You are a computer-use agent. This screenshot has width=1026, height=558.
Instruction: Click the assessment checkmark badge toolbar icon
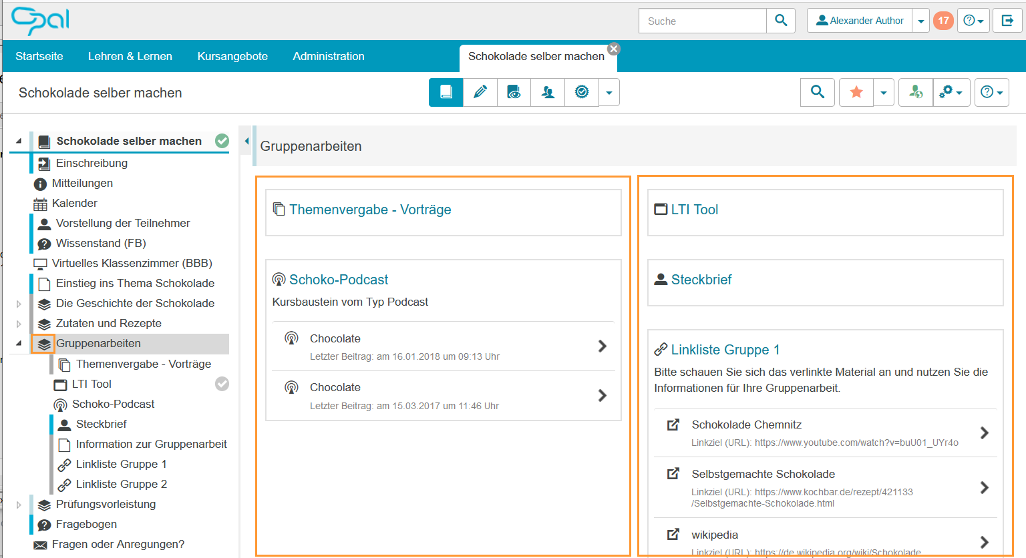coord(582,92)
